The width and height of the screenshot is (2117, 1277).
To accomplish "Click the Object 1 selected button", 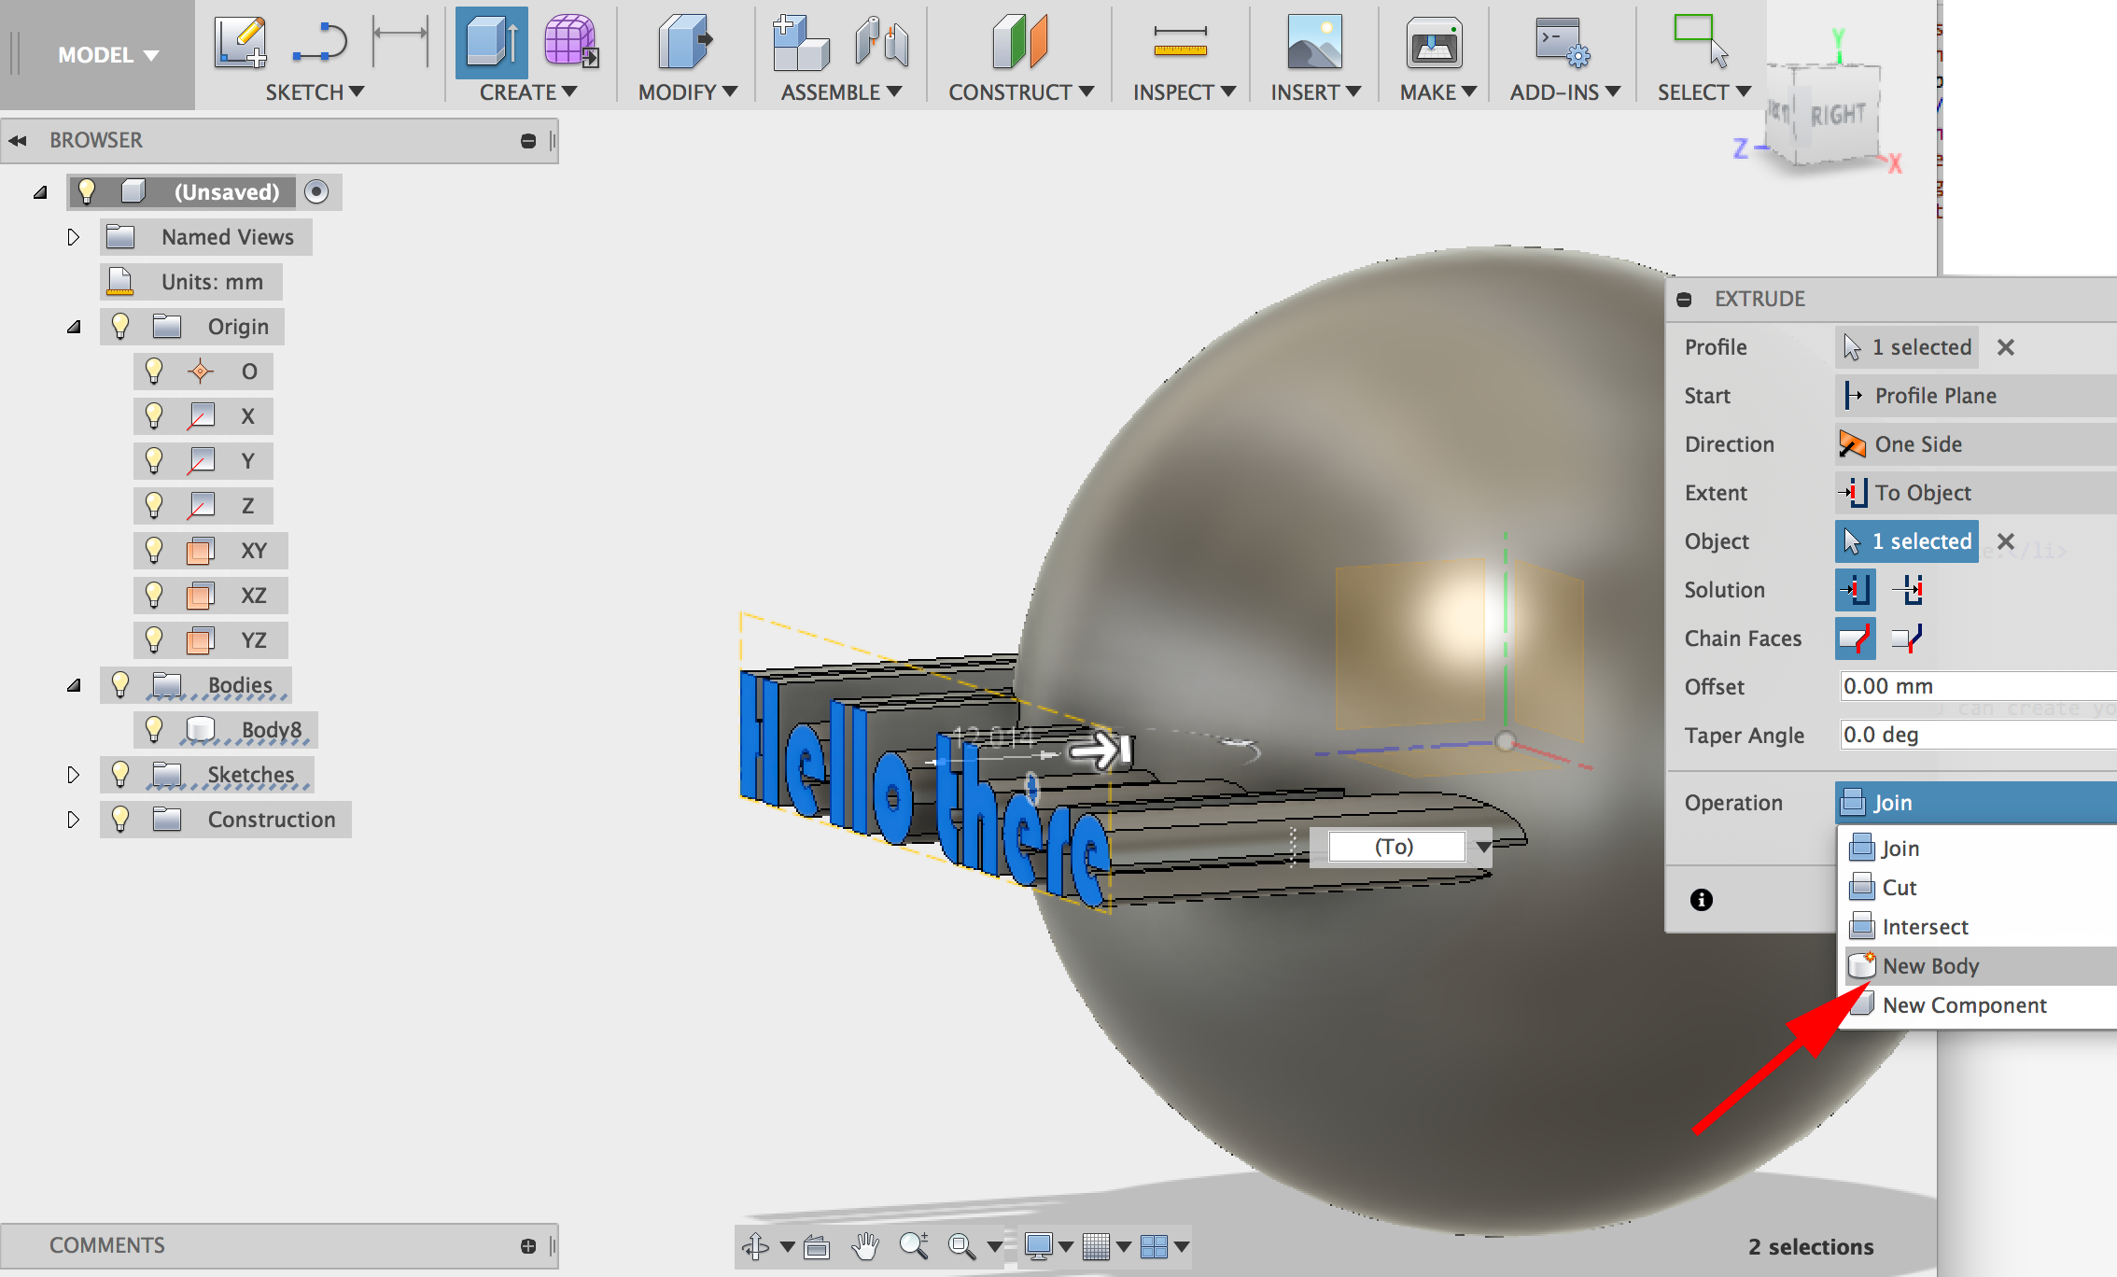I will [x=1907, y=541].
